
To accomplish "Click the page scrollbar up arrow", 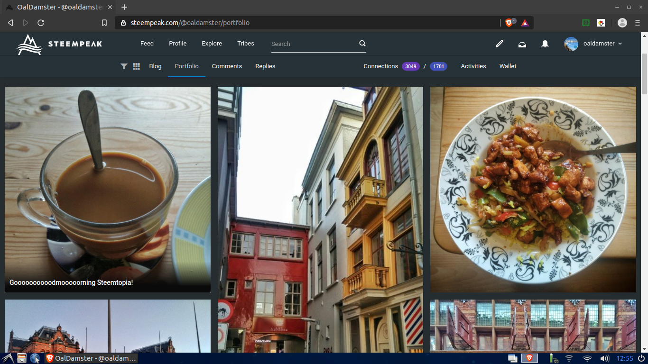I will click(644, 35).
